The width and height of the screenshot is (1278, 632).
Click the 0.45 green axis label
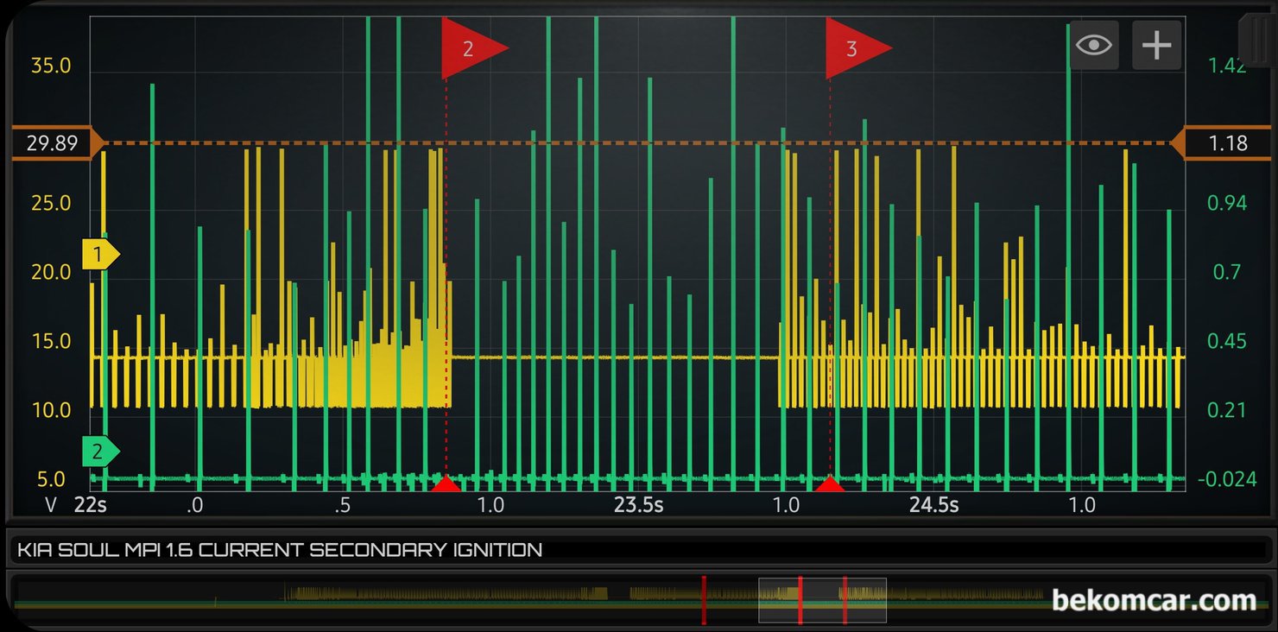(1227, 341)
